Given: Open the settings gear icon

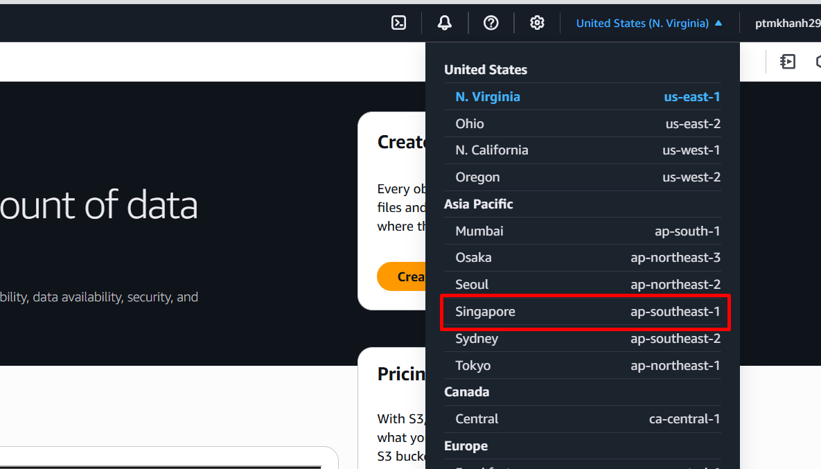Looking at the screenshot, I should pos(537,23).
